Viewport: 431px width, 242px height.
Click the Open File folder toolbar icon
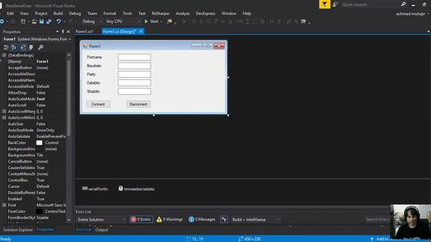tap(34, 22)
